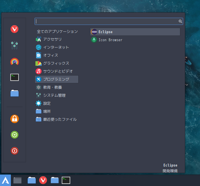Launch Vivaldi from the favorites sidebar

[x=14, y=29]
